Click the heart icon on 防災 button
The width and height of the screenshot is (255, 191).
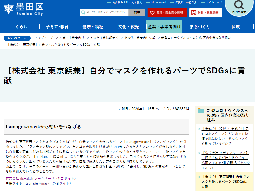(152, 13)
